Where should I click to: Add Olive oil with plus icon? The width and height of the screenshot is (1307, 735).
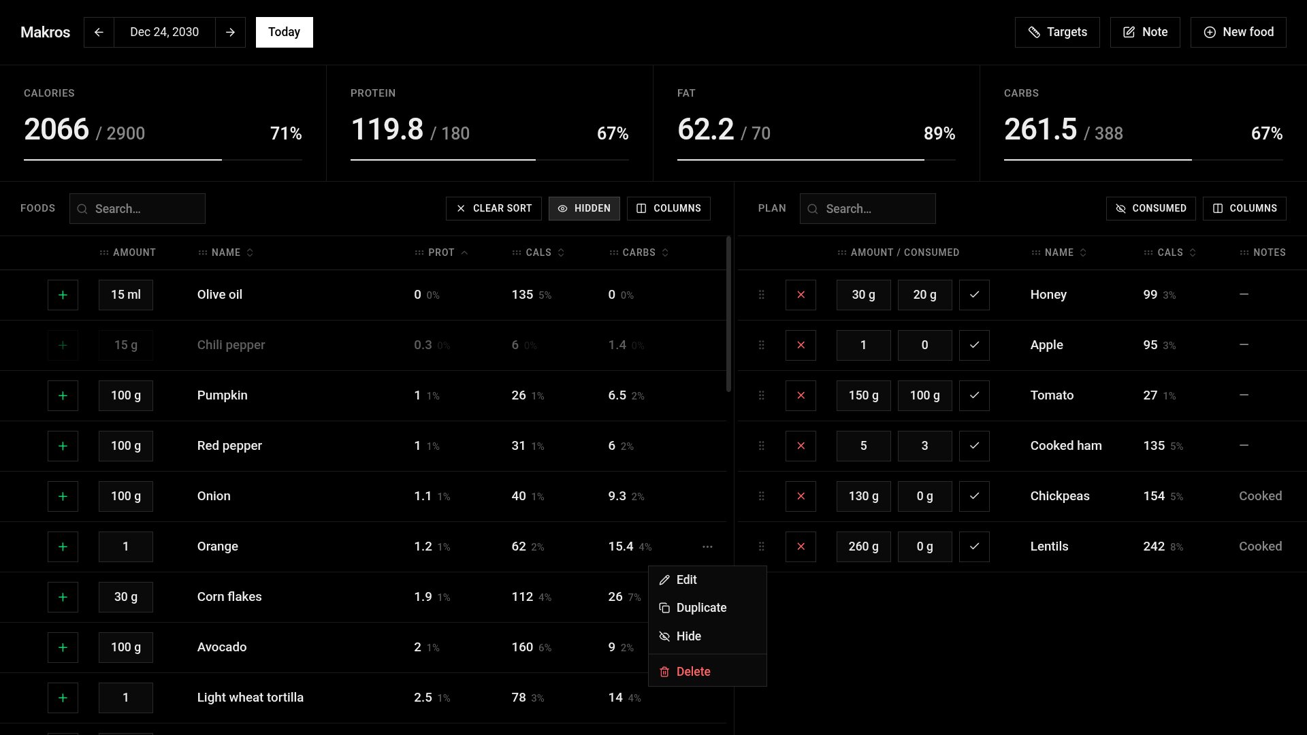pos(63,295)
